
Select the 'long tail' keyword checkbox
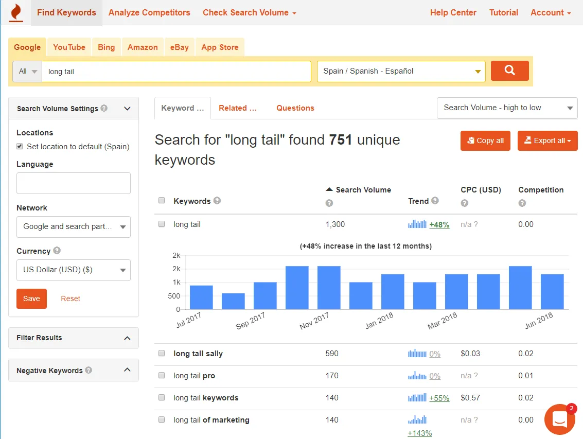click(x=162, y=224)
